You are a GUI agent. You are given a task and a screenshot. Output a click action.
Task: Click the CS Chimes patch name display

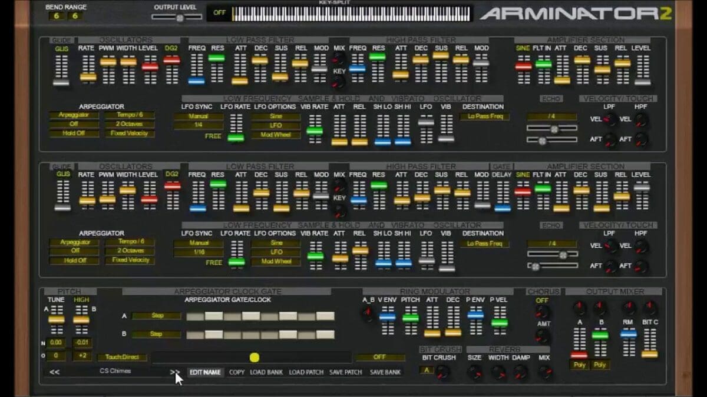click(x=115, y=372)
